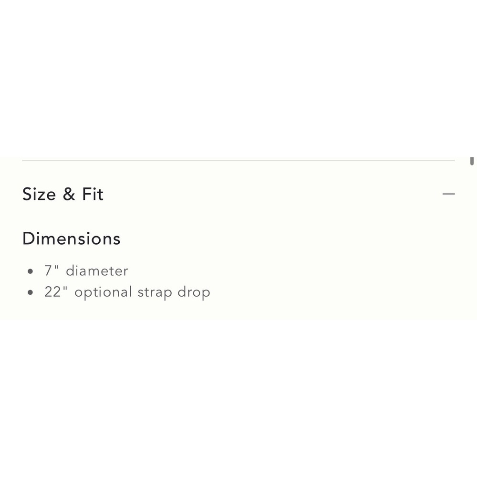Select the Dimensions subheading
Screen dimensions: 477x477
(72, 238)
